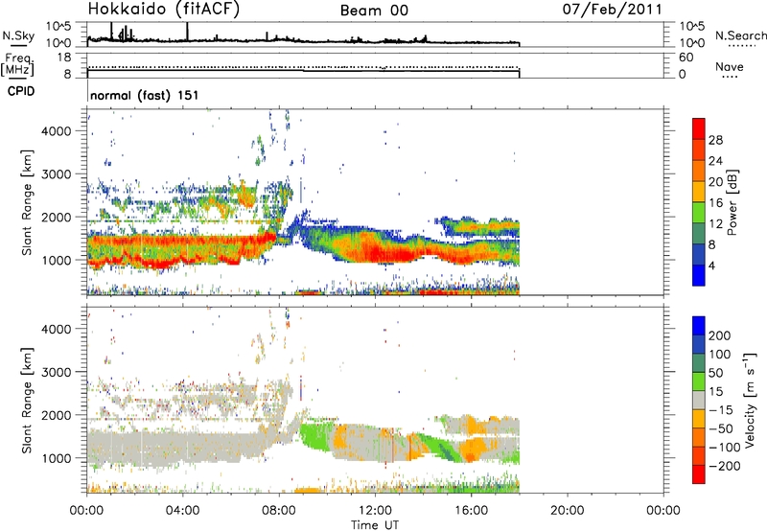Click the '10^5' right axis label of noise panel
Image resolution: width=767 pixels, height=531 pixels.
click(x=691, y=26)
